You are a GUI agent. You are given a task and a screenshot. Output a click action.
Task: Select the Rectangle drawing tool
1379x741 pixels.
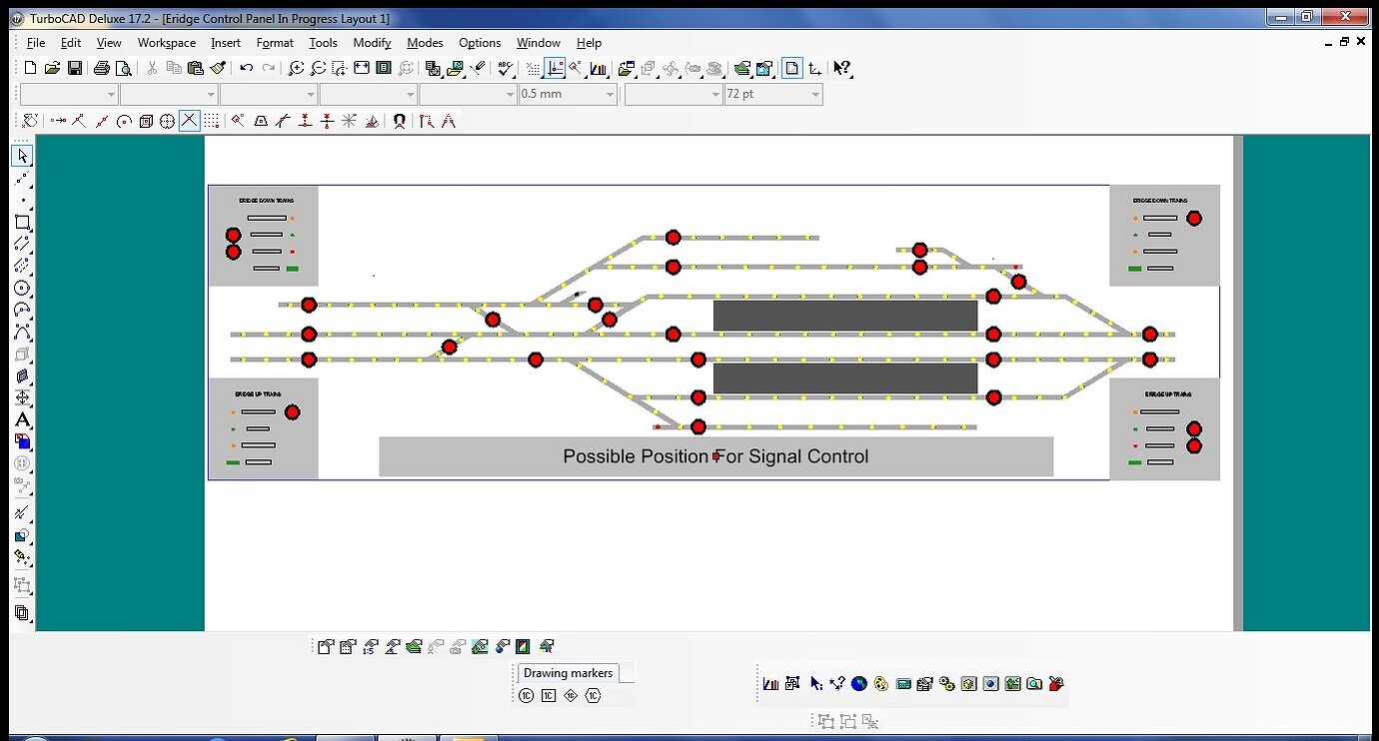click(x=22, y=222)
